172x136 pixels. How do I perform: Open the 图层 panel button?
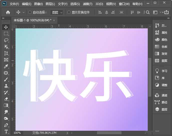(161, 109)
